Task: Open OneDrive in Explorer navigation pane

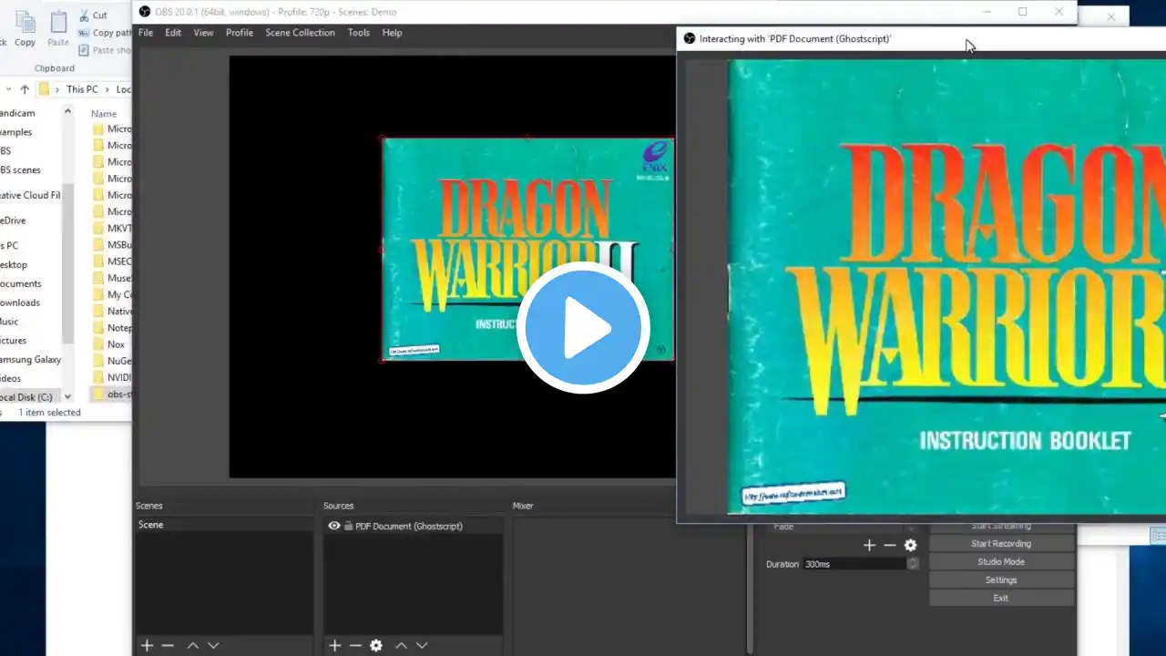Action: 13,220
